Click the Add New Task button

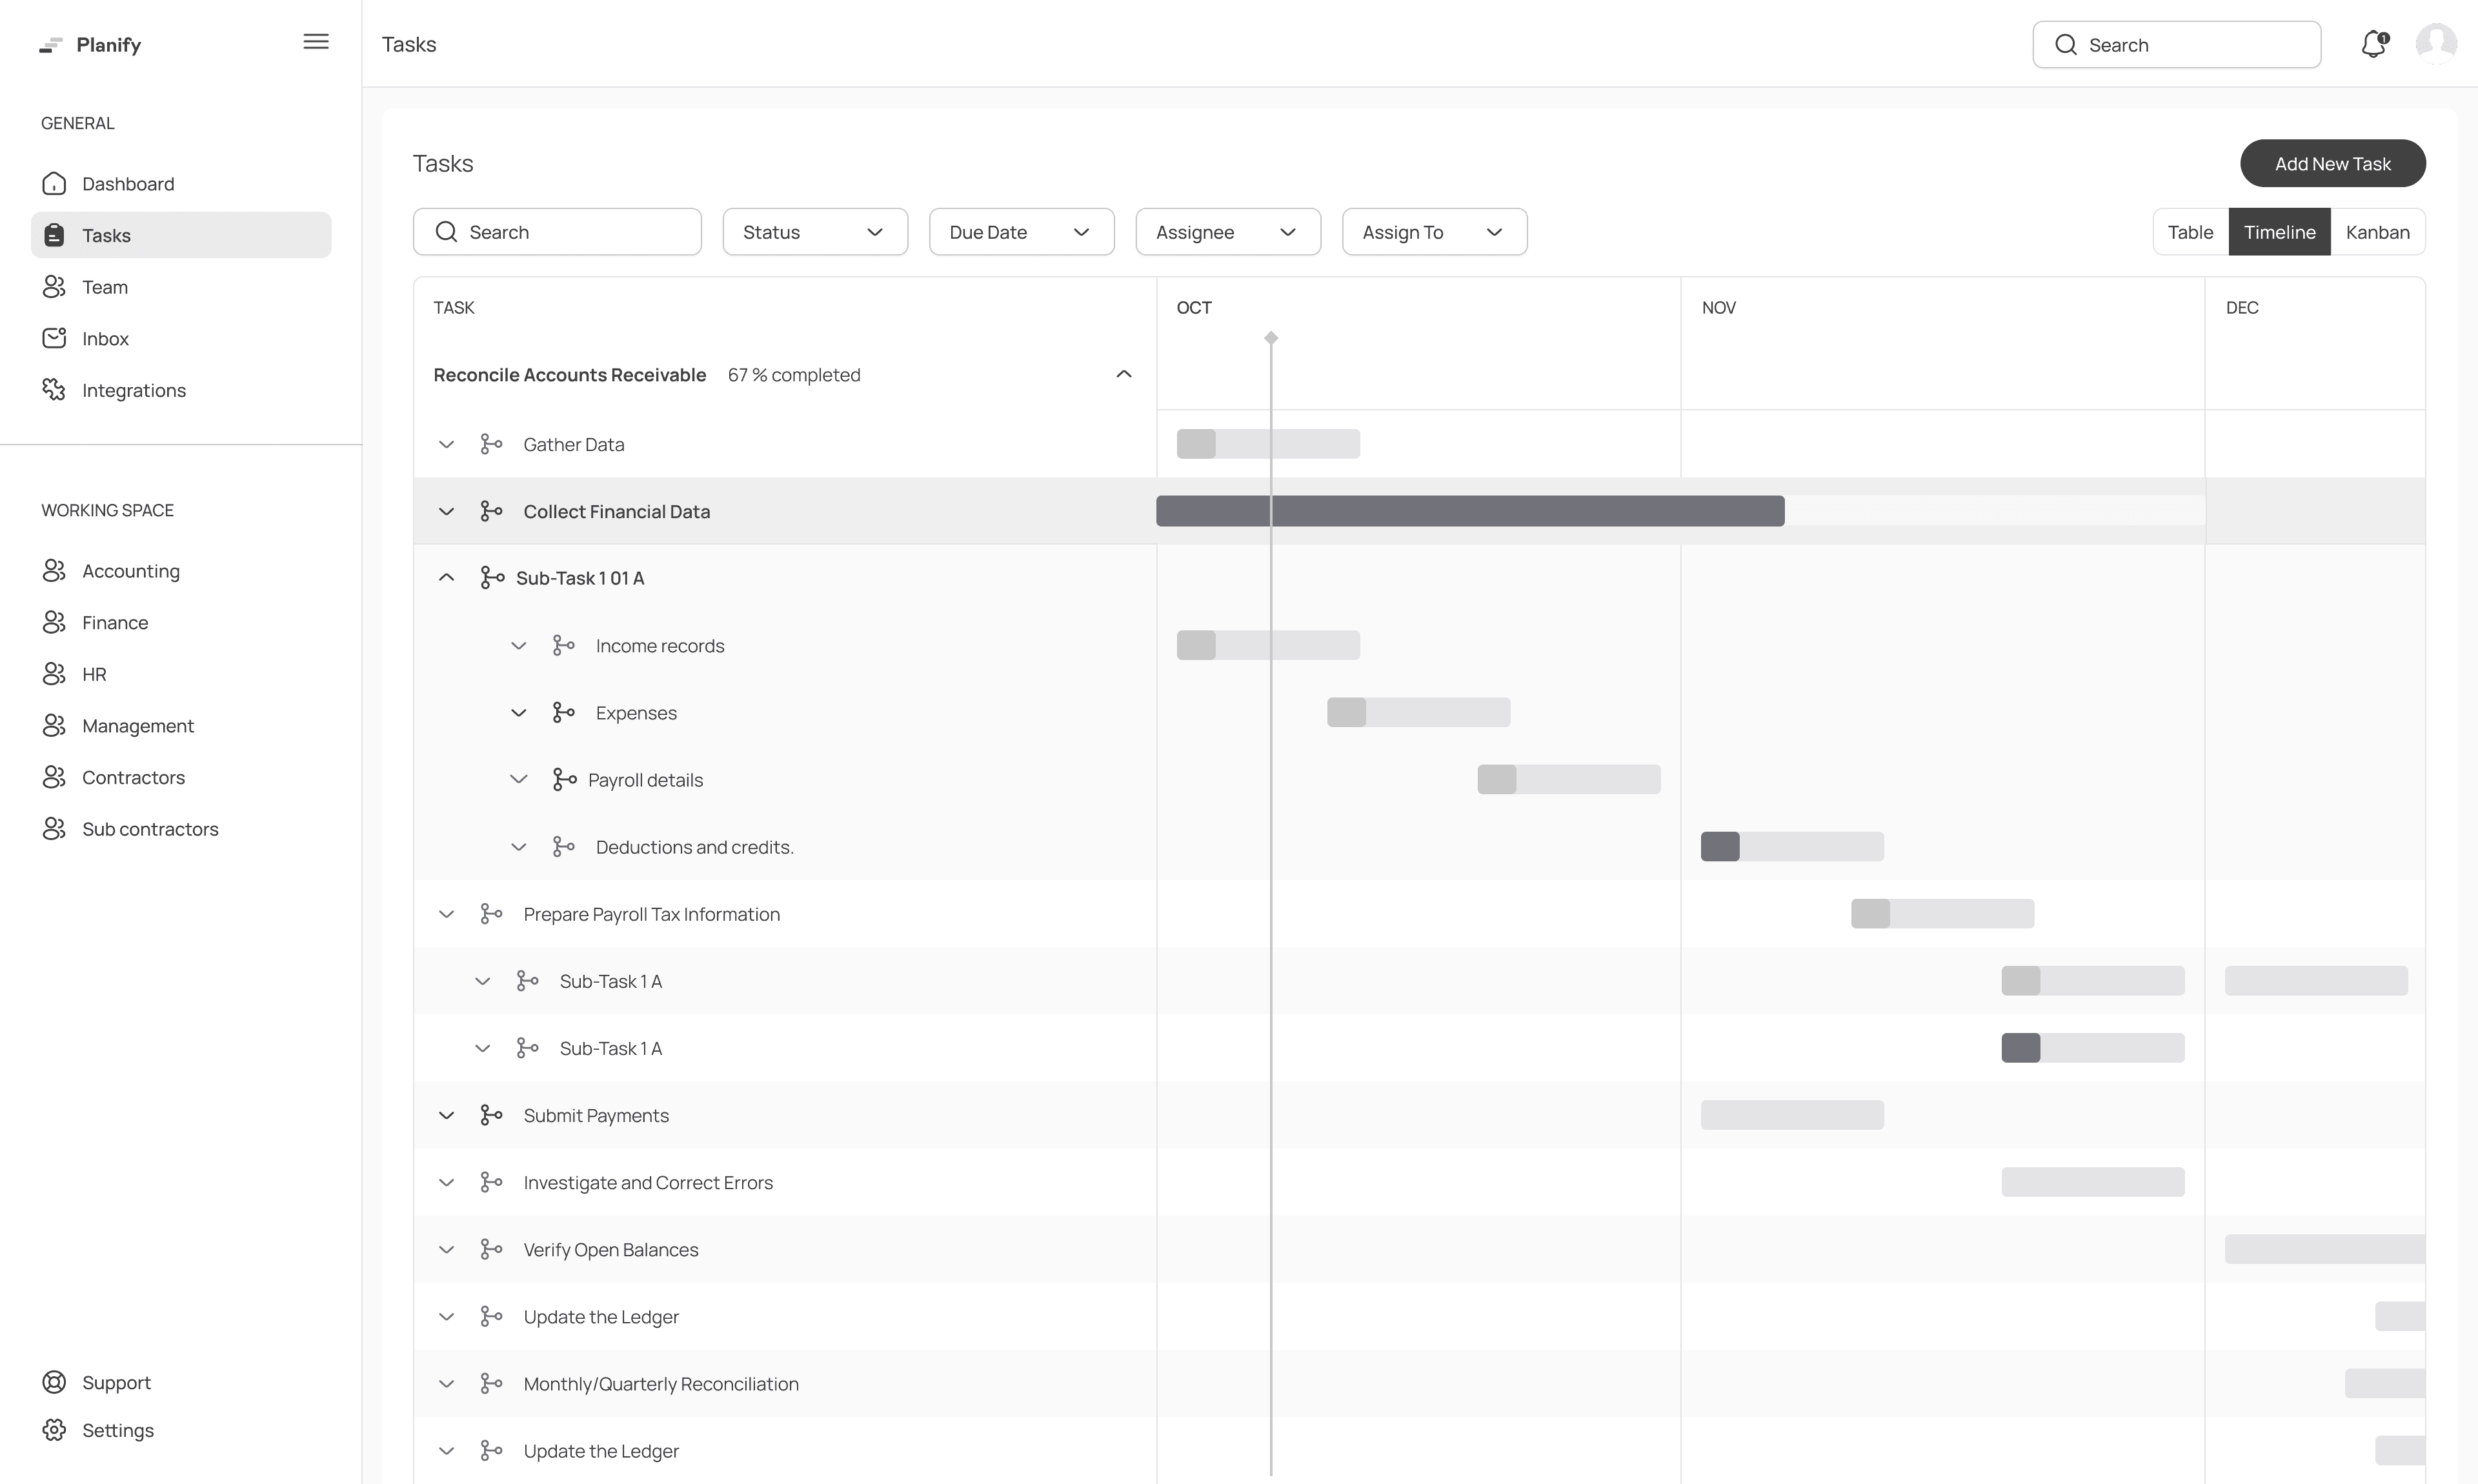[2332, 164]
